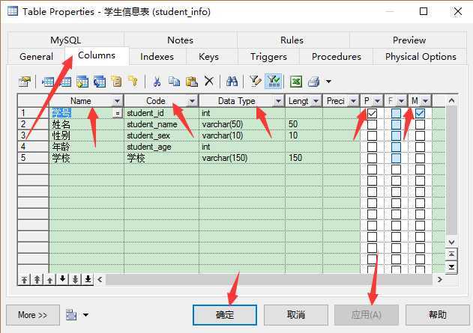Click the Customize Columns and Filter icon
This screenshot has width=473, height=333.
[x=255, y=82]
